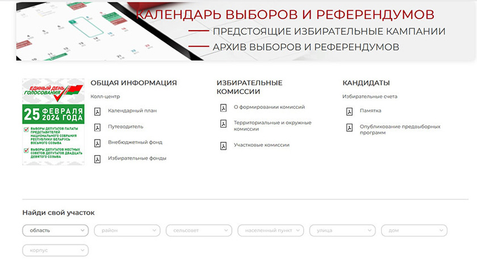Open the корпус dropdown
The height and width of the screenshot is (266, 477).
point(55,250)
